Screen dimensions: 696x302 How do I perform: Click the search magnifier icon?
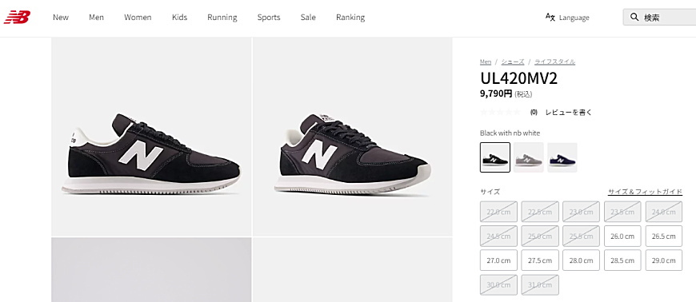click(x=634, y=18)
